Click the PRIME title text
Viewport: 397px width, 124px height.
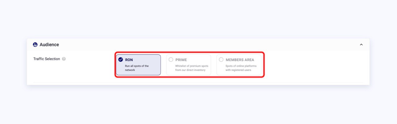click(181, 60)
